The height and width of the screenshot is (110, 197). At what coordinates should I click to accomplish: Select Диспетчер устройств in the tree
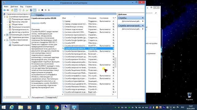coord(20,32)
